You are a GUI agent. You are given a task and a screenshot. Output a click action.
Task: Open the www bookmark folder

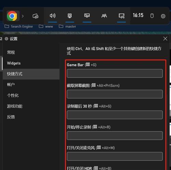46,26
